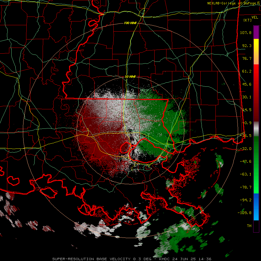Click the -78.7 value on the velocity scale

pyautogui.click(x=246, y=187)
